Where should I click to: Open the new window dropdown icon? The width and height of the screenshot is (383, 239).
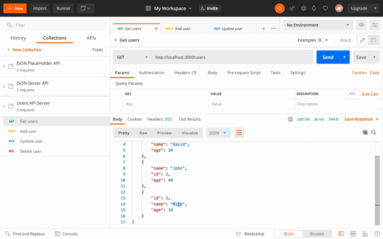click(86, 8)
